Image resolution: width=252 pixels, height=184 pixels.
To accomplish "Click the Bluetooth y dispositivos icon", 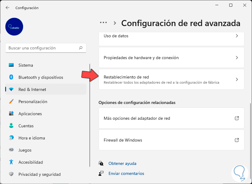I will pyautogui.click(x=11, y=77).
